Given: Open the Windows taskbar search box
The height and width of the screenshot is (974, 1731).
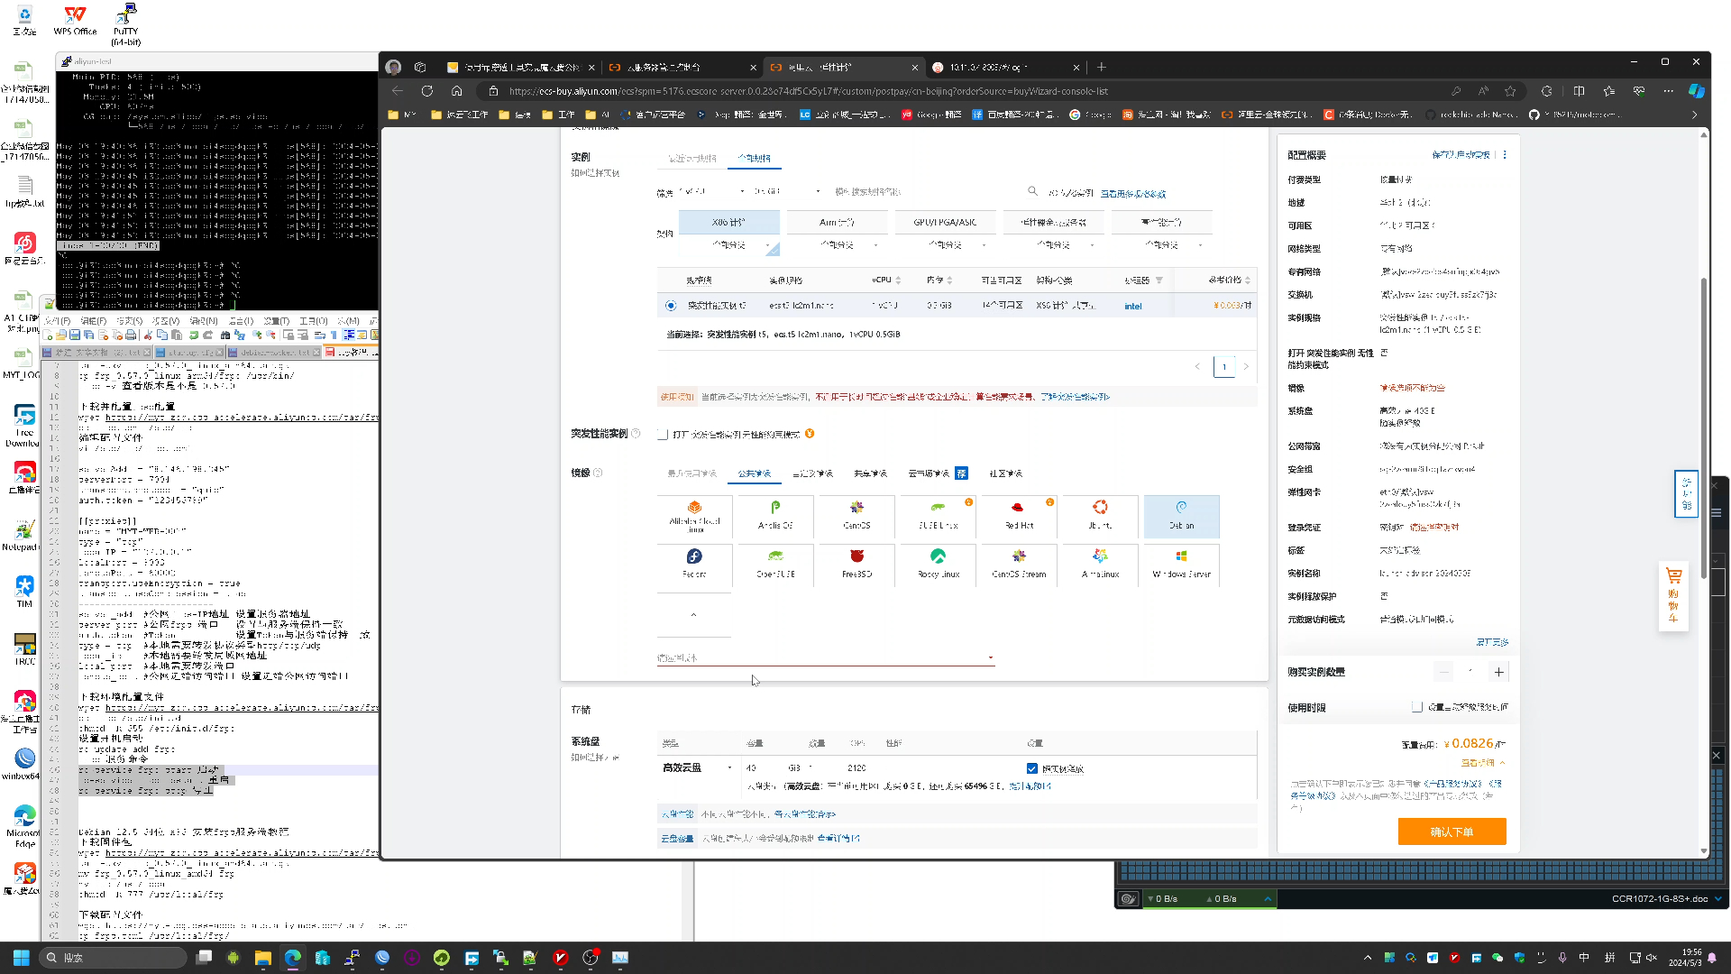Looking at the screenshot, I should click(x=114, y=958).
